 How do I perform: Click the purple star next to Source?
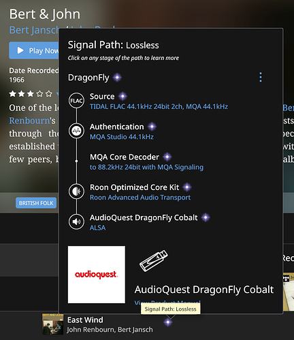(x=122, y=96)
